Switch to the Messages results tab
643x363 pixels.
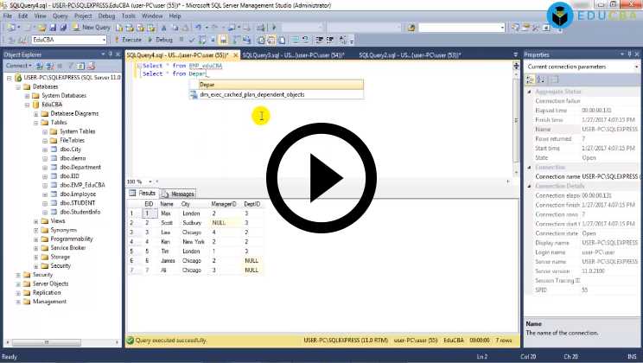click(x=179, y=194)
